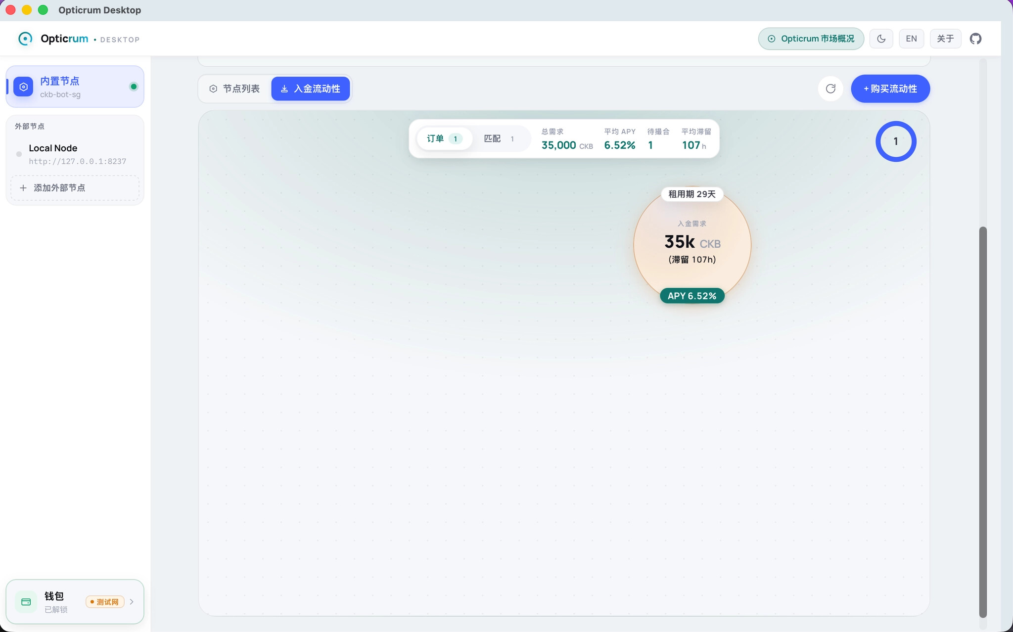Select the 订单 segment toggle
This screenshot has height=632, width=1013.
tap(444, 139)
